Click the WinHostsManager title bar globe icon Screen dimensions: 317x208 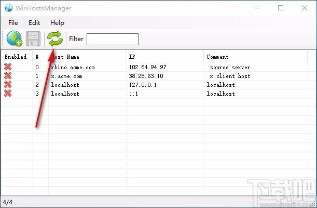pyautogui.click(x=9, y=8)
